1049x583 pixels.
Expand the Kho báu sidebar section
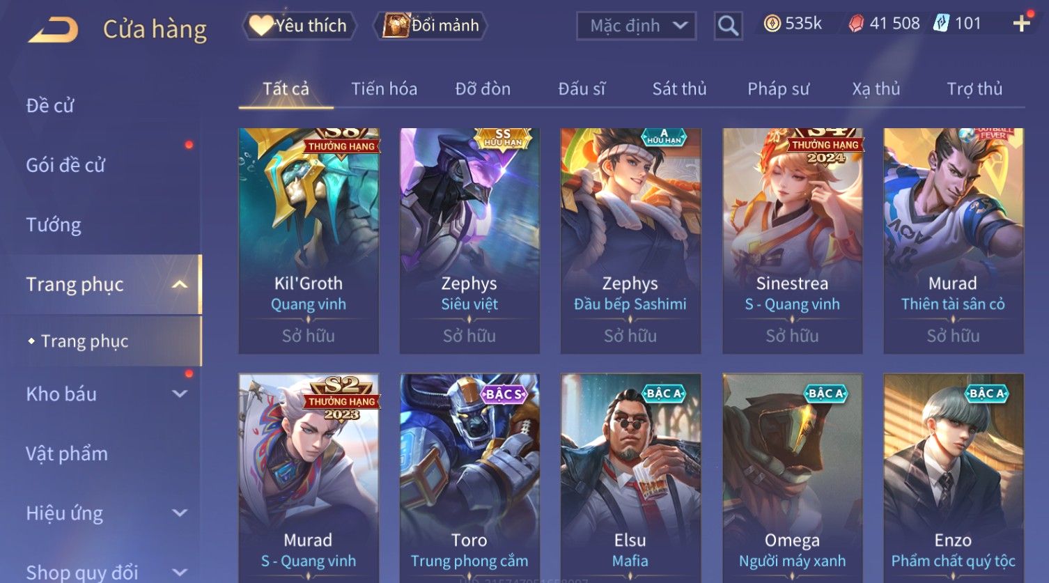click(x=180, y=394)
